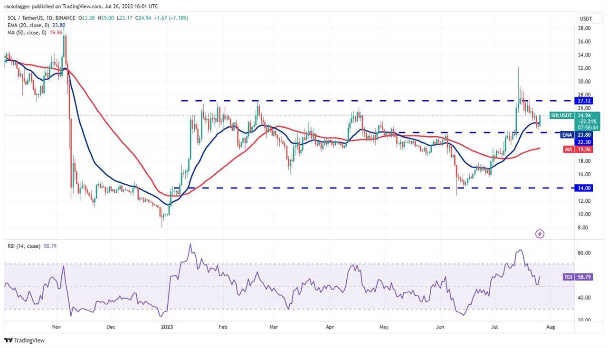Screen dimensions: 608x348
Task: Click the 14.00 dashed support line
Action: pos(374,188)
